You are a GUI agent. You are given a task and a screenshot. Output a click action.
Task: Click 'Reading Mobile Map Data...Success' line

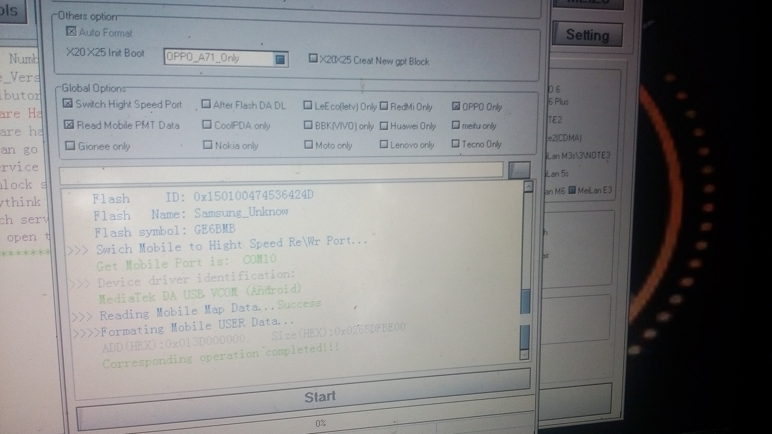click(196, 310)
